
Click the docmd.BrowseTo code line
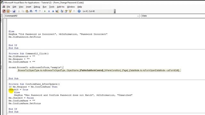click(x=36, y=67)
